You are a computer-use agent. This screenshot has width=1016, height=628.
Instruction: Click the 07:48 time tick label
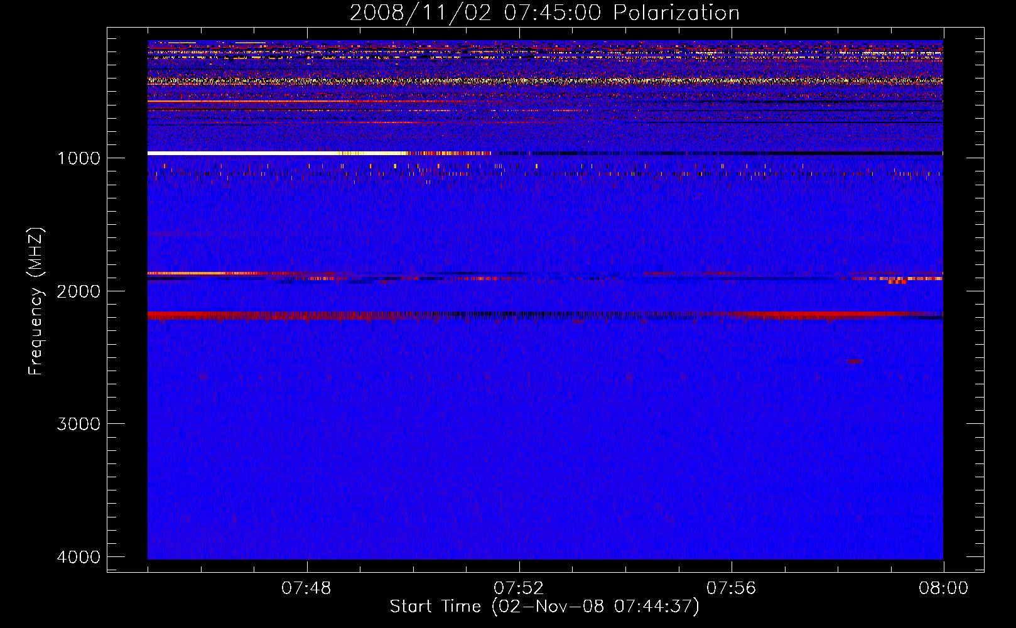click(306, 588)
